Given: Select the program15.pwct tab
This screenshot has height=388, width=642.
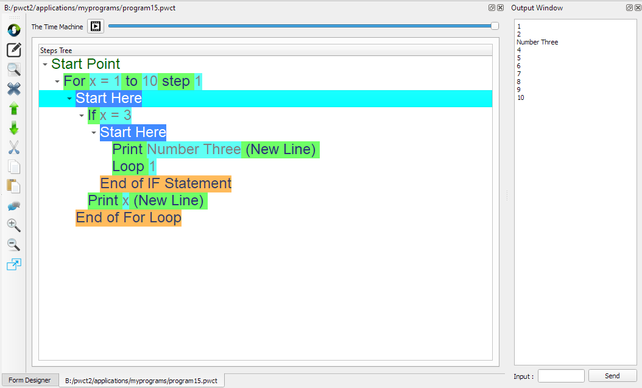Looking at the screenshot, I should point(141,379).
